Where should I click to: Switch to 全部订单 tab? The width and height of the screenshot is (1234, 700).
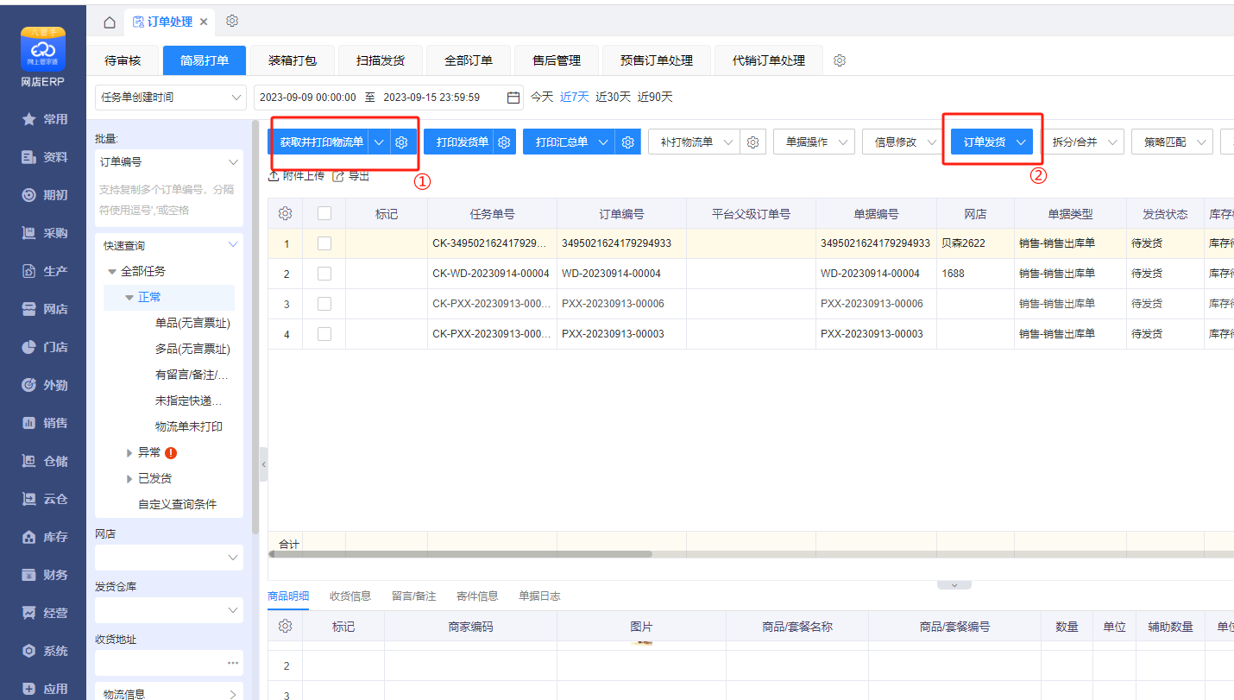469,60
